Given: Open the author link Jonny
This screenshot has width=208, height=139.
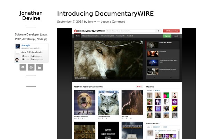Looking at the screenshot, I should (x=92, y=22).
